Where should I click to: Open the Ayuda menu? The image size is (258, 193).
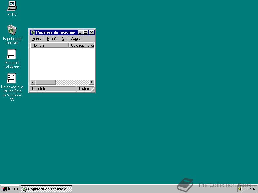coord(76,39)
